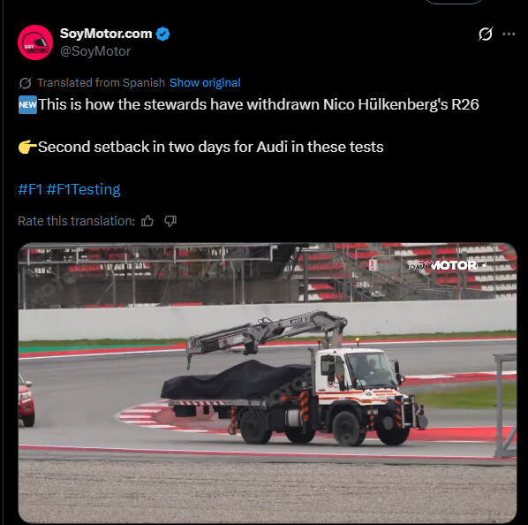The image size is (528, 525).
Task: Play the crane truck video
Action: coord(268,383)
